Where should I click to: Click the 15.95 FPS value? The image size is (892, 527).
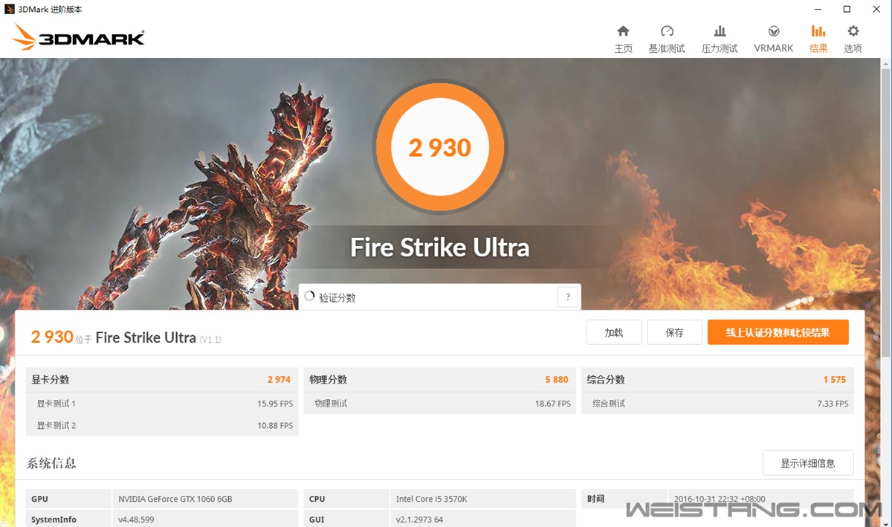coord(275,404)
